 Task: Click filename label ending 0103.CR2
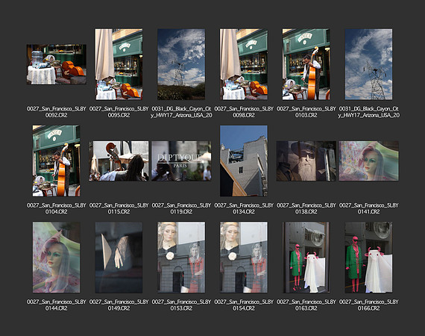[x=306, y=112]
